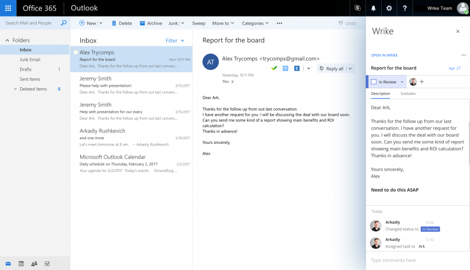
Task: Click Undo in the toolbar
Action: coord(347,23)
